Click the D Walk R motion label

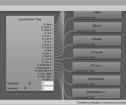[x=46, y=30]
